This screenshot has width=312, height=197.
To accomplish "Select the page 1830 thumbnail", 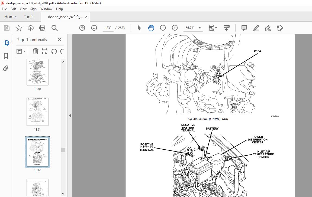I will (37, 72).
